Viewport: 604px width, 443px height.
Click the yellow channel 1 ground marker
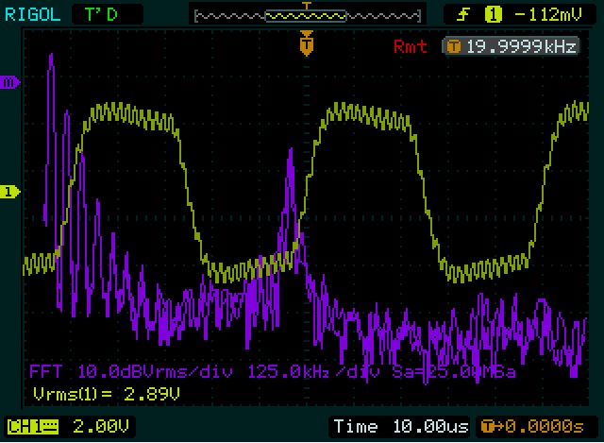9,192
